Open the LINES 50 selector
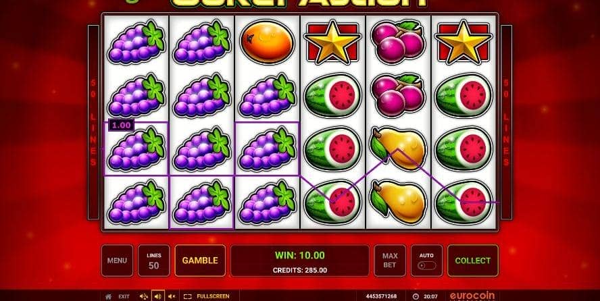The image size is (600, 301). [x=154, y=261]
